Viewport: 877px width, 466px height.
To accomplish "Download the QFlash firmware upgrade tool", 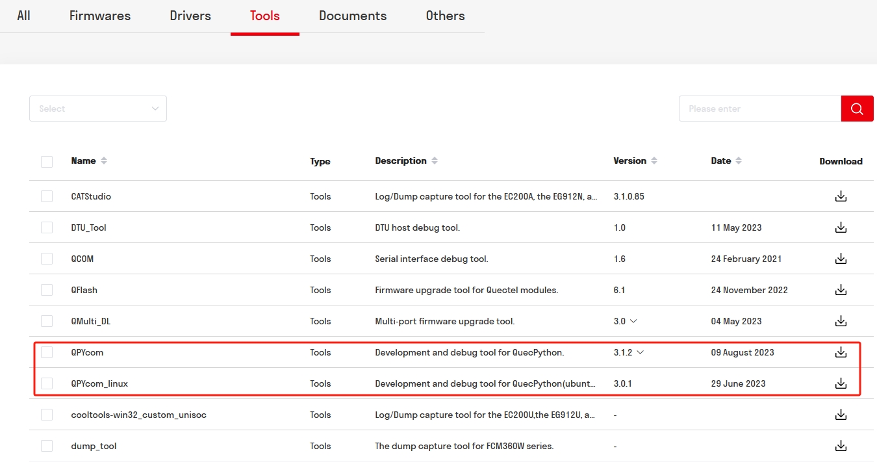I will coord(841,290).
